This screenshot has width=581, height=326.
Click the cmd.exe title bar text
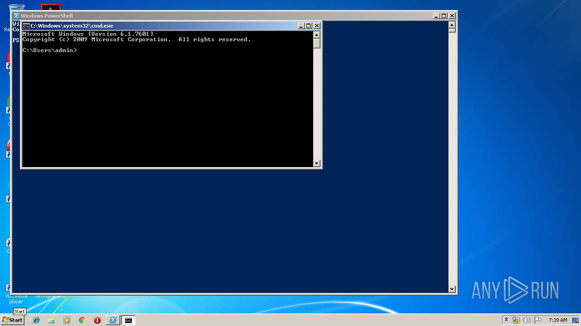(x=72, y=26)
